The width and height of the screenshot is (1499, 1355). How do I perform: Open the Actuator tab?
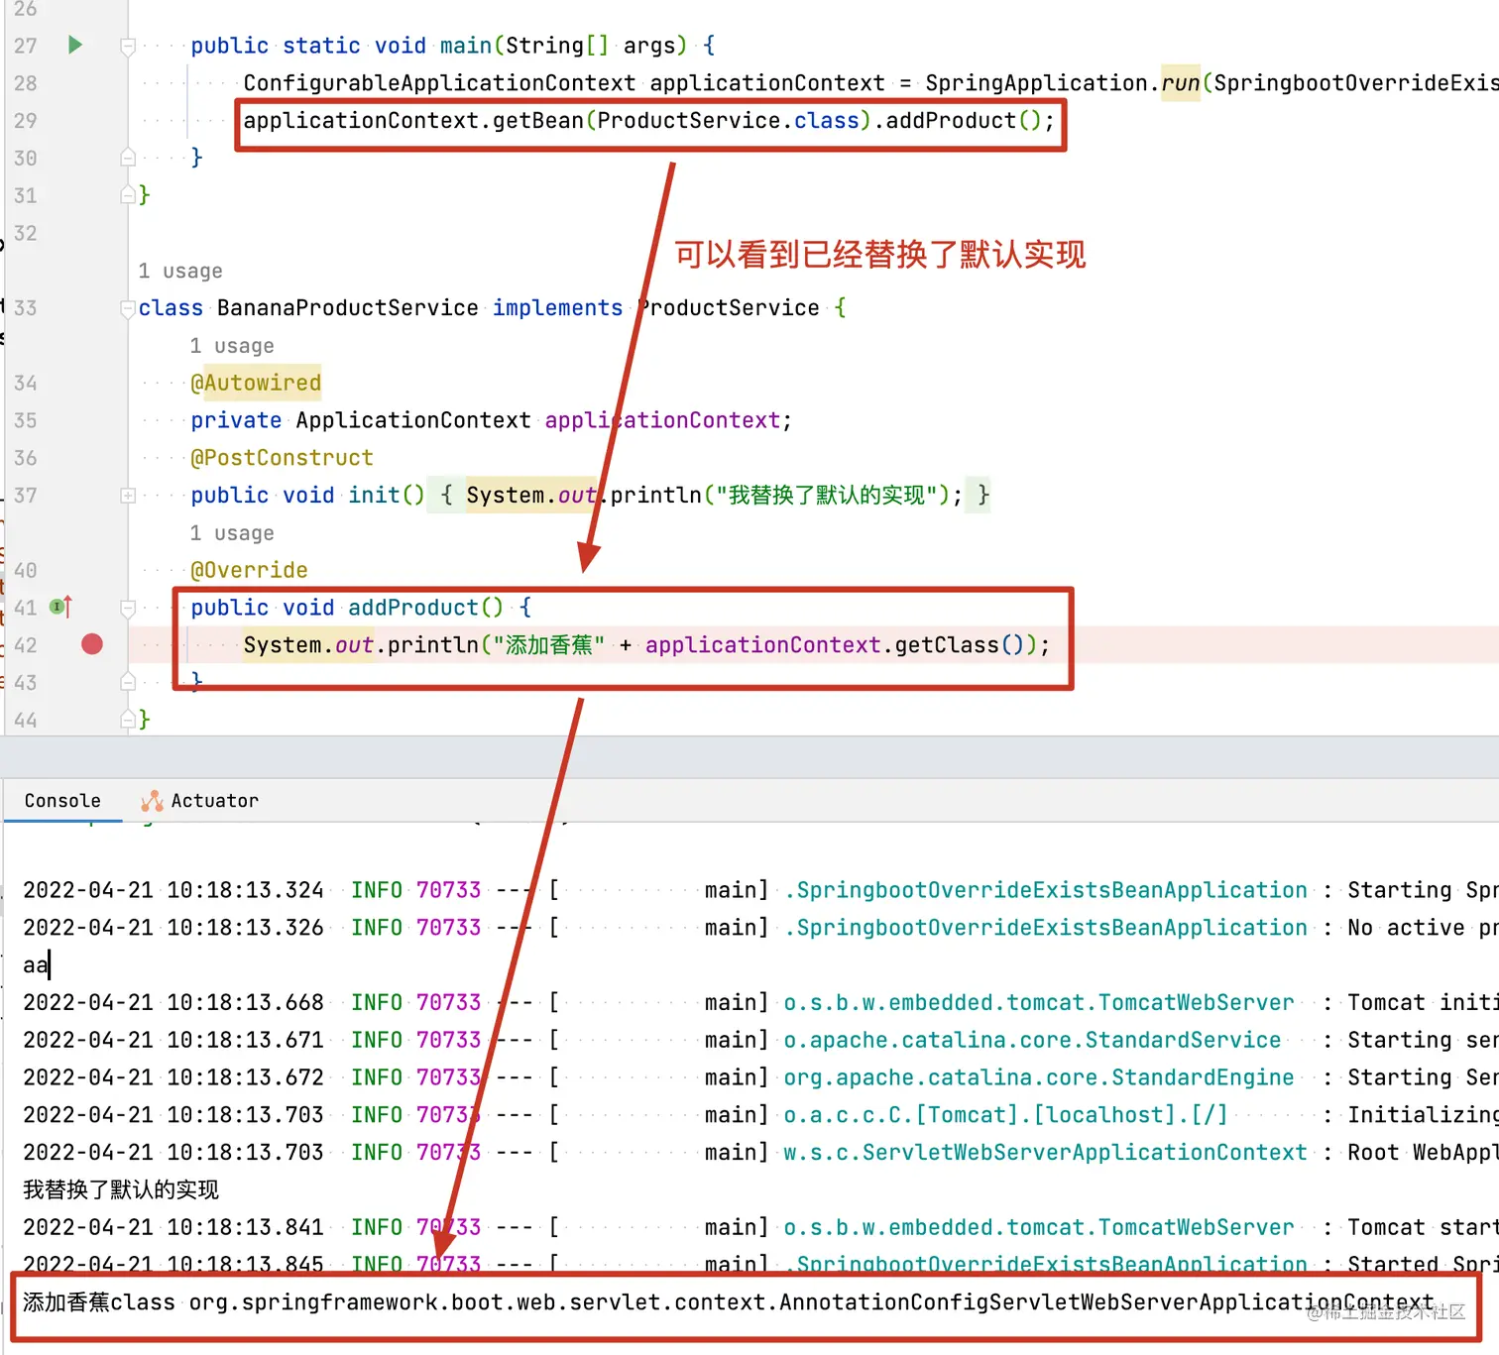point(199,800)
